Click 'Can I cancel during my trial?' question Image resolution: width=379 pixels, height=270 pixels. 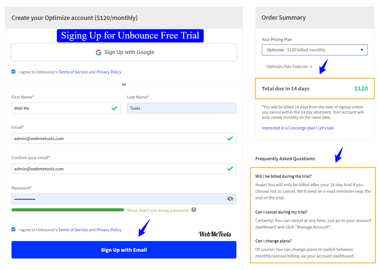[281, 212]
